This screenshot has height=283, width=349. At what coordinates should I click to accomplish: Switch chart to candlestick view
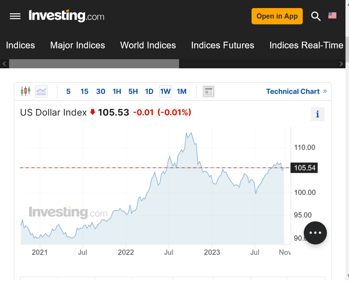26,91
